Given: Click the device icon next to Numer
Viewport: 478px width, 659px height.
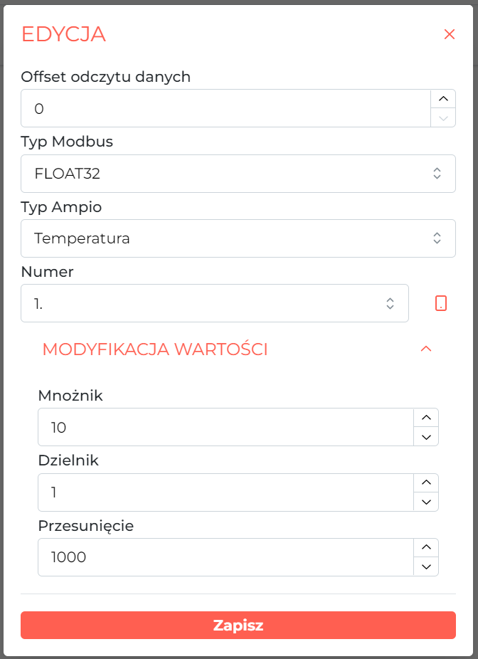Looking at the screenshot, I should point(440,303).
